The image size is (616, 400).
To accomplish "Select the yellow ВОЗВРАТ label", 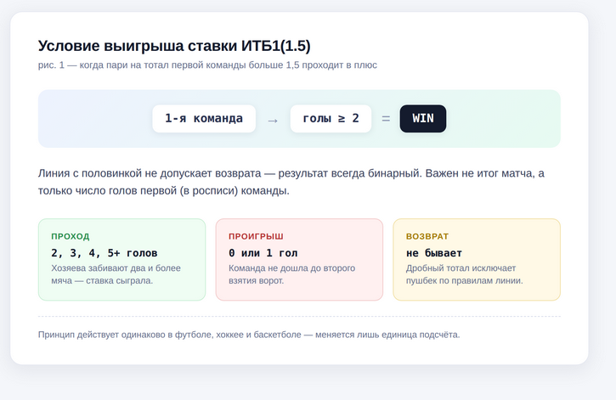I will point(427,236).
